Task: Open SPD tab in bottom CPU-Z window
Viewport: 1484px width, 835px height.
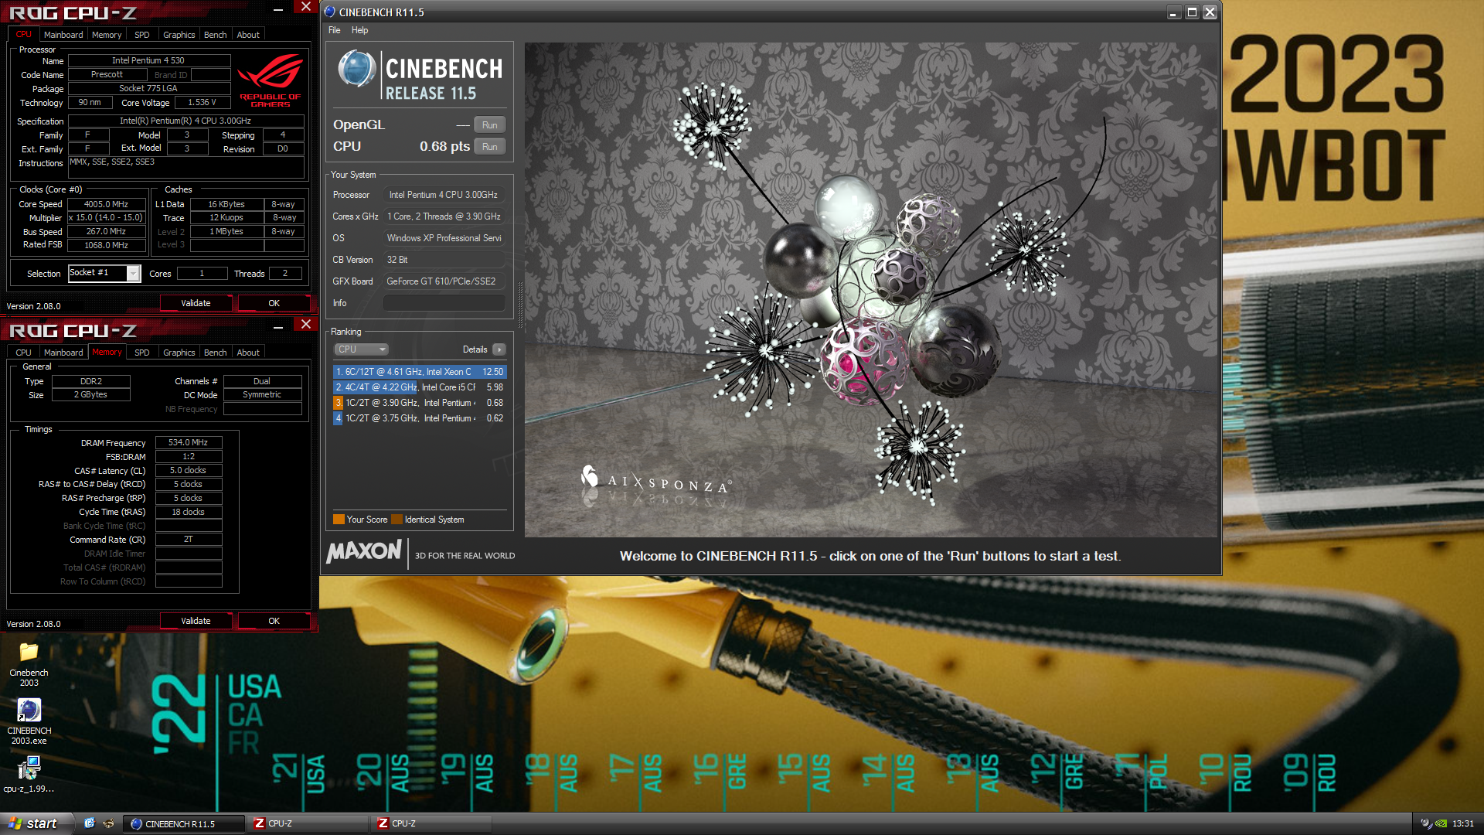Action: (x=142, y=353)
